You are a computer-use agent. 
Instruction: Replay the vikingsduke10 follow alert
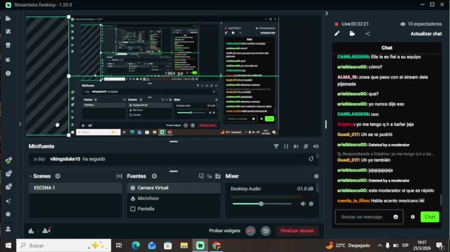[x=311, y=159]
